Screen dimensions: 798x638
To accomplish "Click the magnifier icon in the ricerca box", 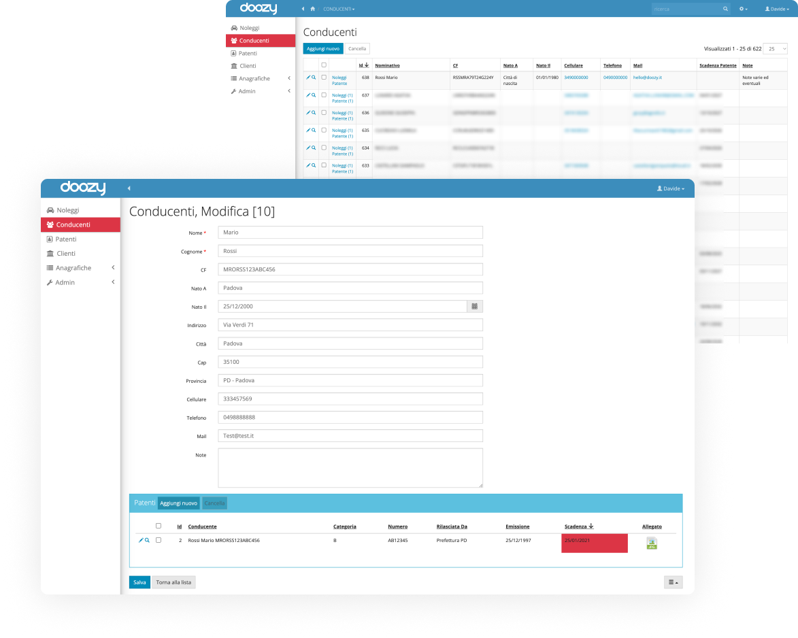I will 725,9.
